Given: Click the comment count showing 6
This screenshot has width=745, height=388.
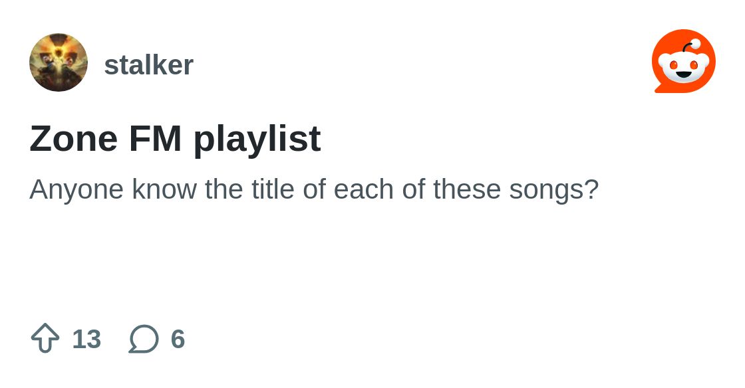Looking at the screenshot, I should click(178, 339).
